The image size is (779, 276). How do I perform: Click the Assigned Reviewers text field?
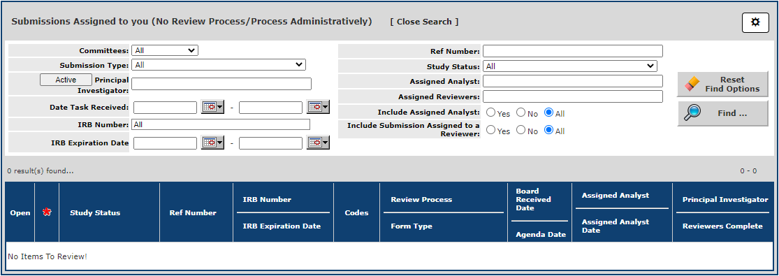573,96
